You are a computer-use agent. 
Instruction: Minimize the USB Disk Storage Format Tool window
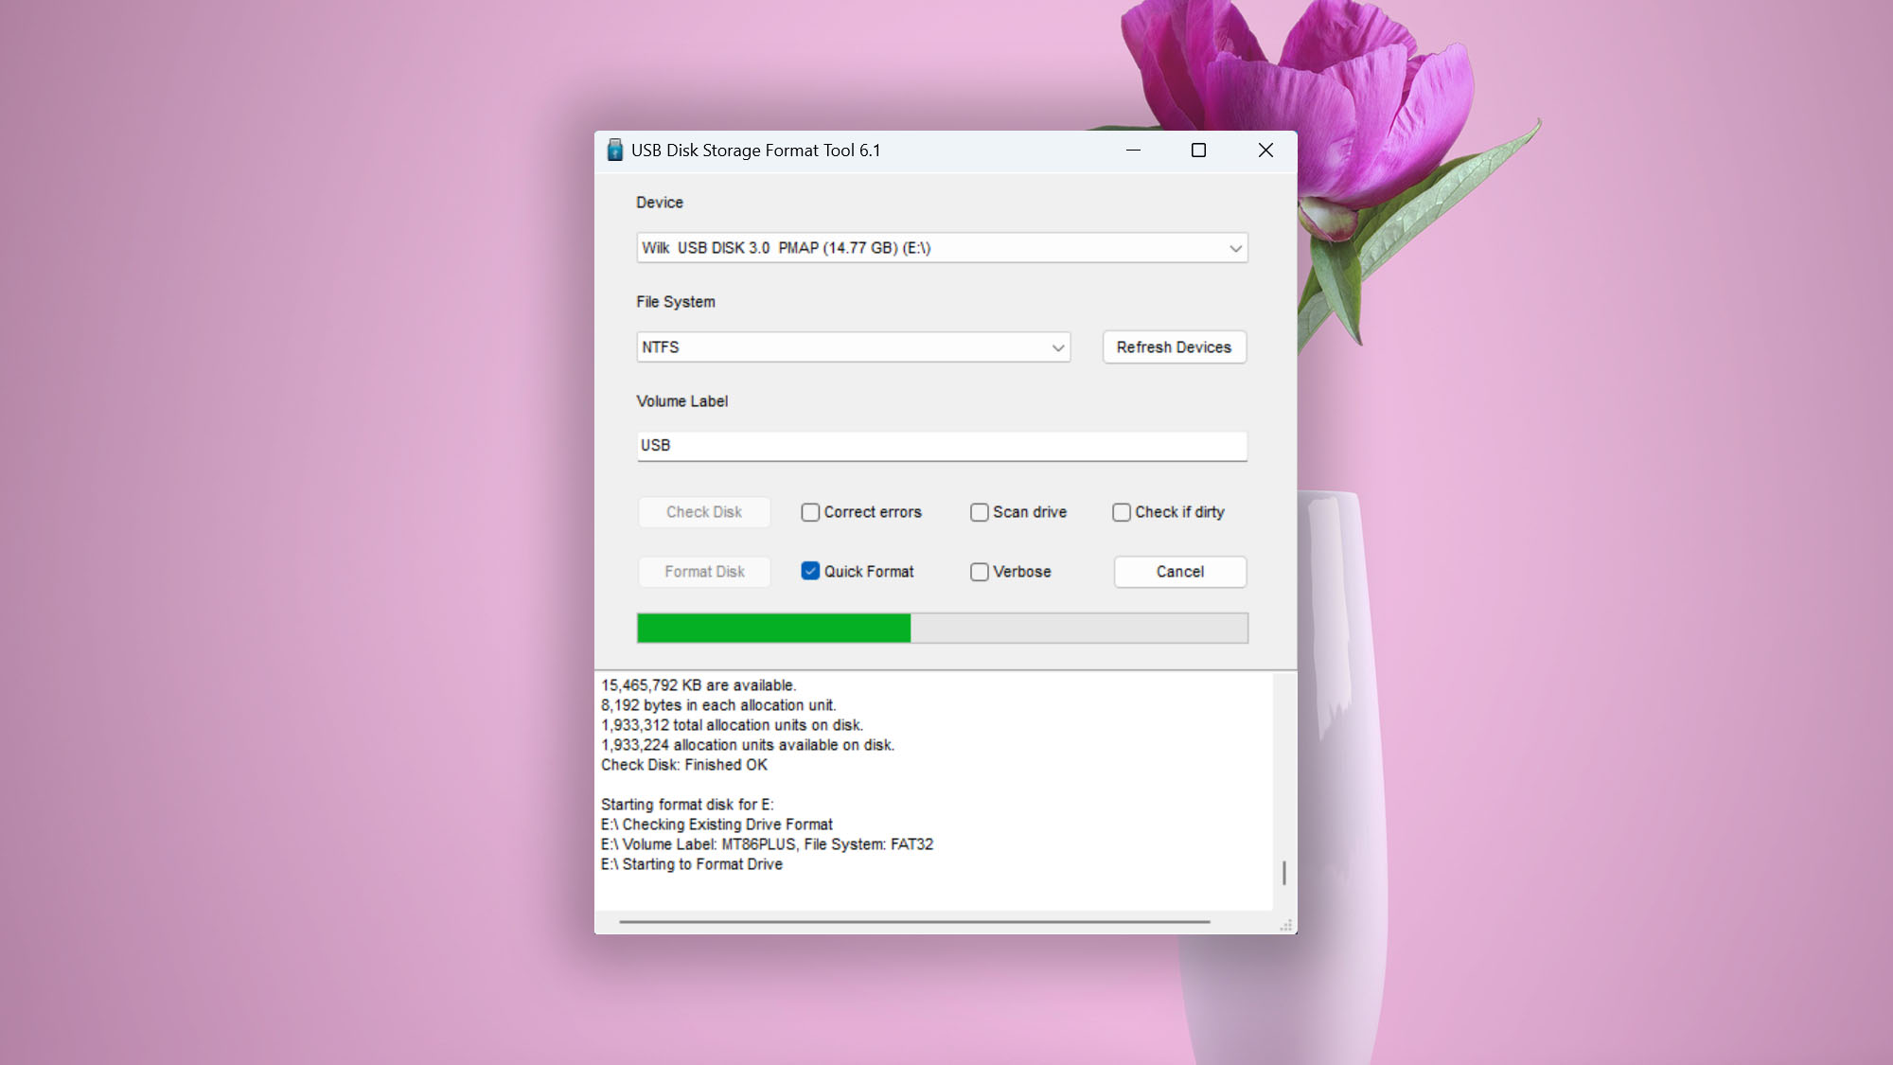(x=1133, y=151)
